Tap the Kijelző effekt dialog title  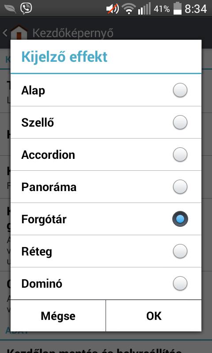click(64, 57)
